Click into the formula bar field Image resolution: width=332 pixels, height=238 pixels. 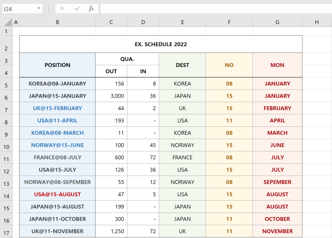216,9
